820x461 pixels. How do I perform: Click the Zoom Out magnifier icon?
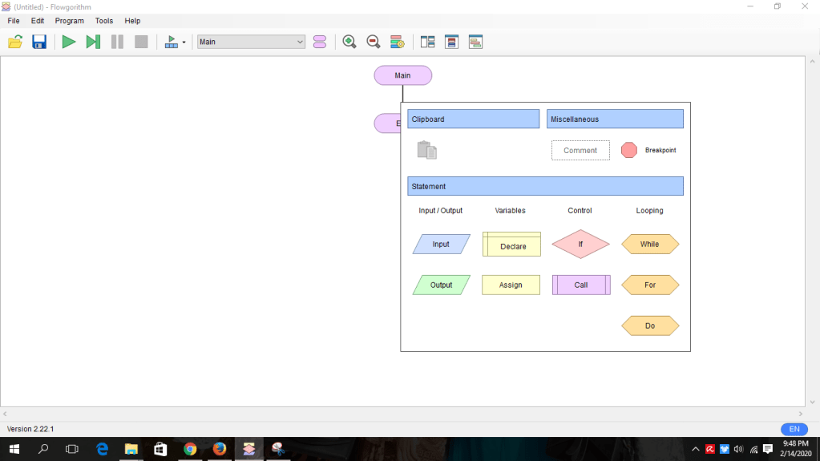(373, 42)
